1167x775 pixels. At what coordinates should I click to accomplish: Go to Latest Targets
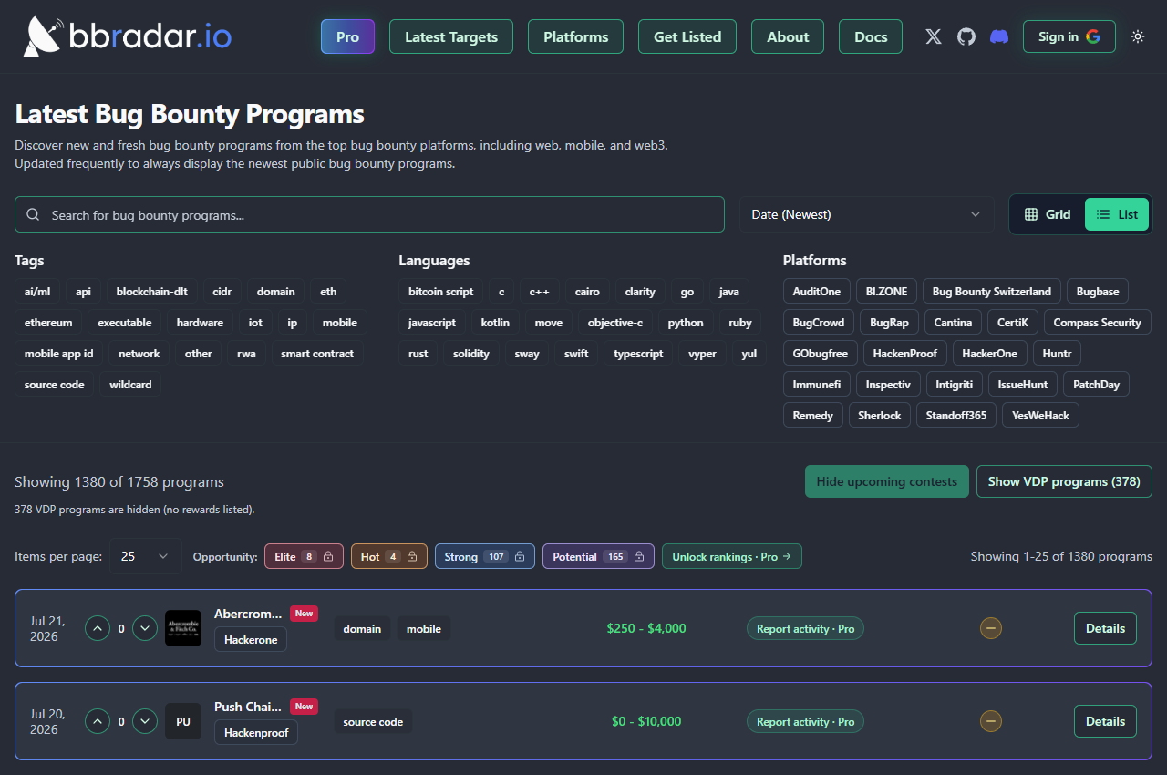point(451,36)
